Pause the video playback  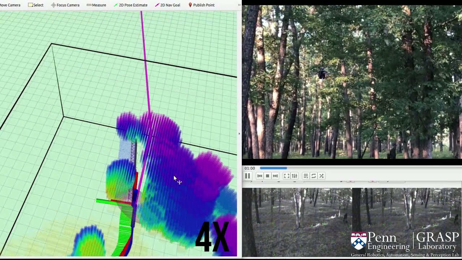[x=248, y=176]
